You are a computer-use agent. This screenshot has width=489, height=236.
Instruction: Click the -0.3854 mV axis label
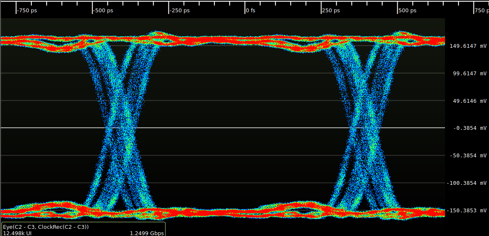point(470,128)
